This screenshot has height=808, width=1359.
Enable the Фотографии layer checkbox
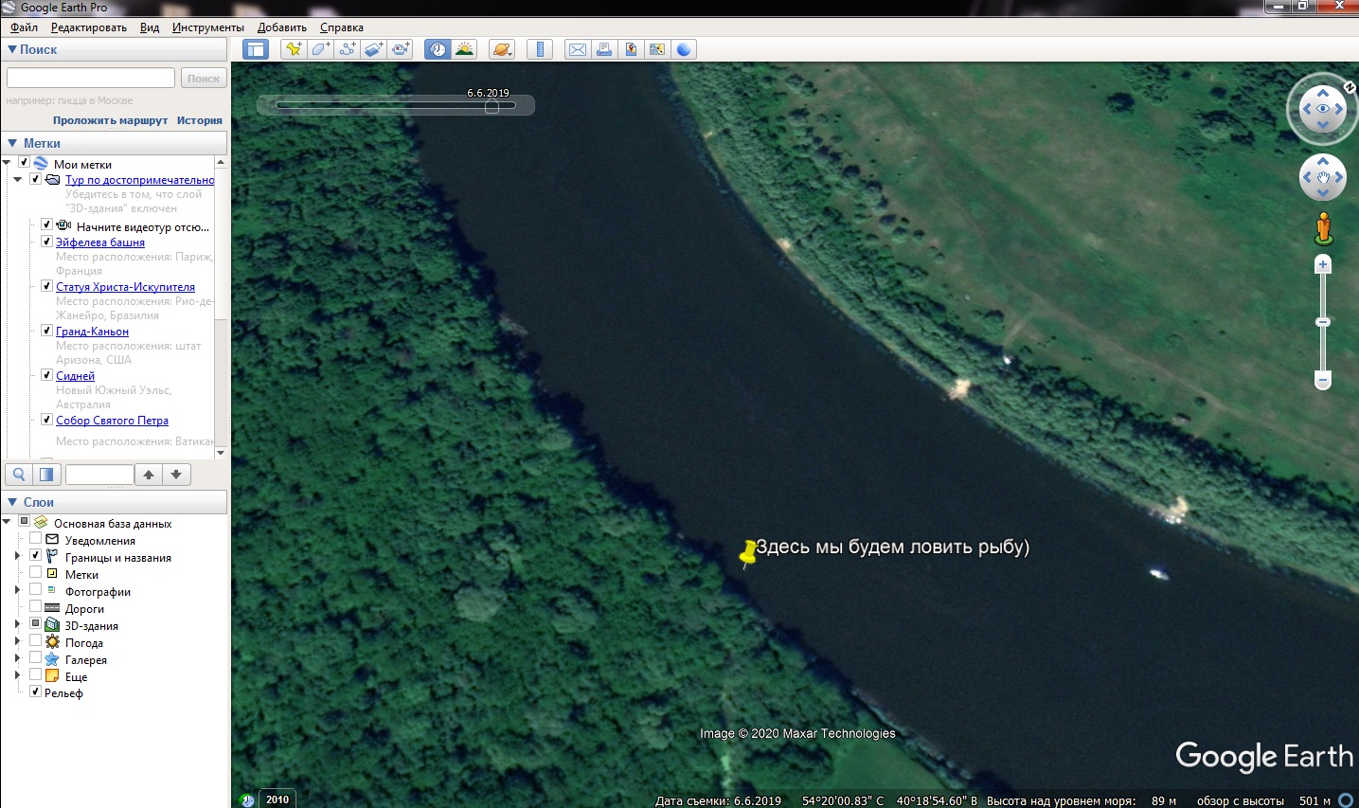tap(35, 589)
